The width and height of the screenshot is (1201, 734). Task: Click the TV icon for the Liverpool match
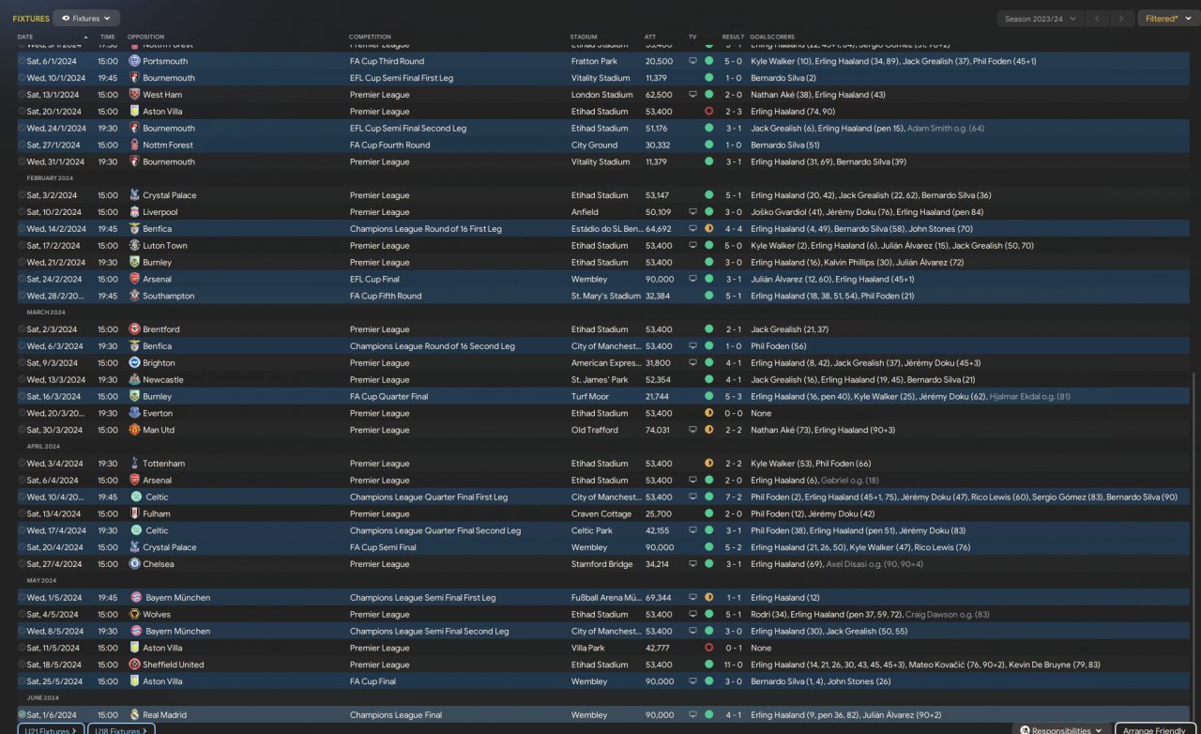coord(692,212)
